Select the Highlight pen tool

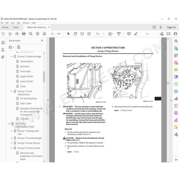click(x=136, y=34)
